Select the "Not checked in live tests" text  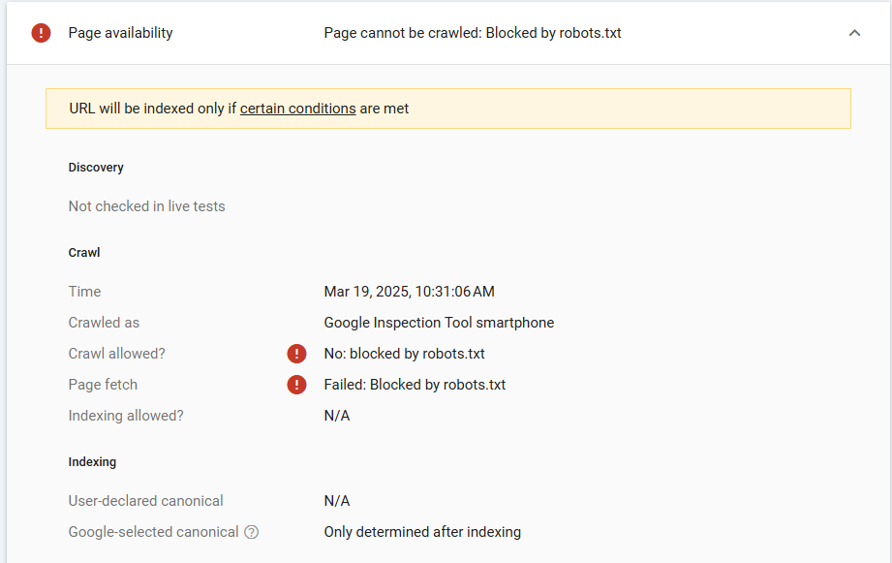pos(146,206)
